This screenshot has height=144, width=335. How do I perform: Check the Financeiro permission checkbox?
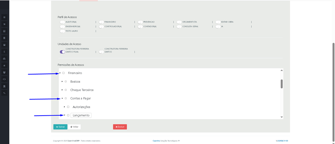pyautogui.click(x=64, y=73)
